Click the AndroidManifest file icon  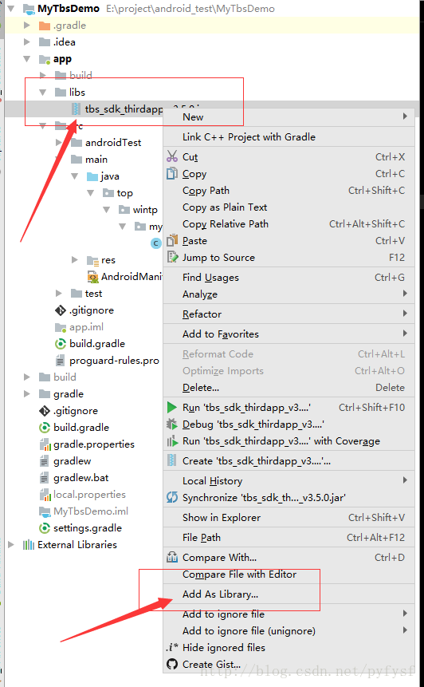(x=92, y=277)
